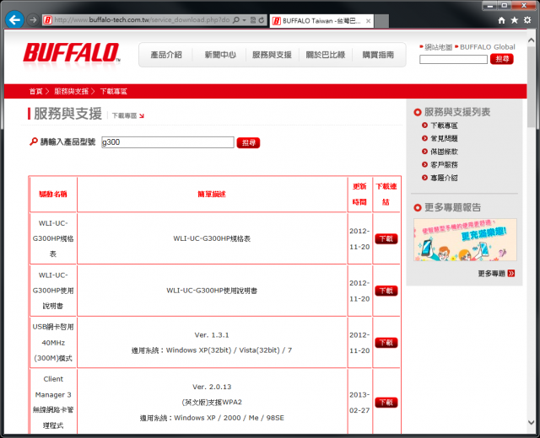Open 專題介紹 in sidebar list
Image resolution: width=540 pixels, height=438 pixels.
coord(444,178)
